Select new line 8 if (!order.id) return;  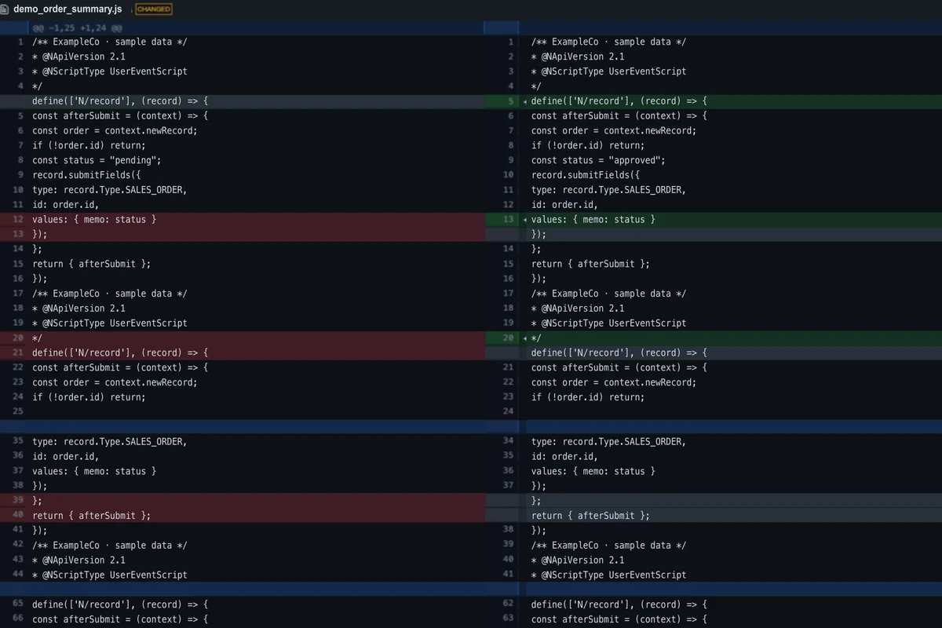click(x=588, y=145)
